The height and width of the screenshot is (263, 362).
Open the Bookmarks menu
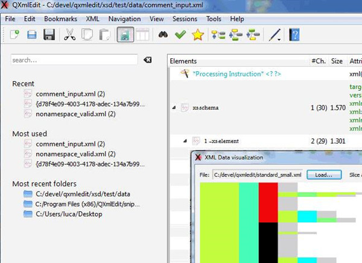click(x=60, y=19)
